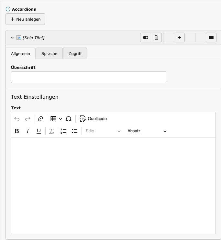Open the Zugriff tab

(75, 54)
